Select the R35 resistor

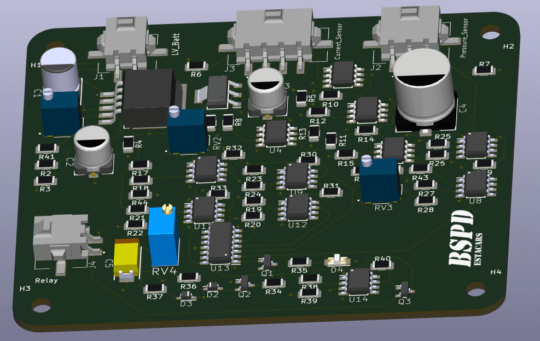(300, 262)
